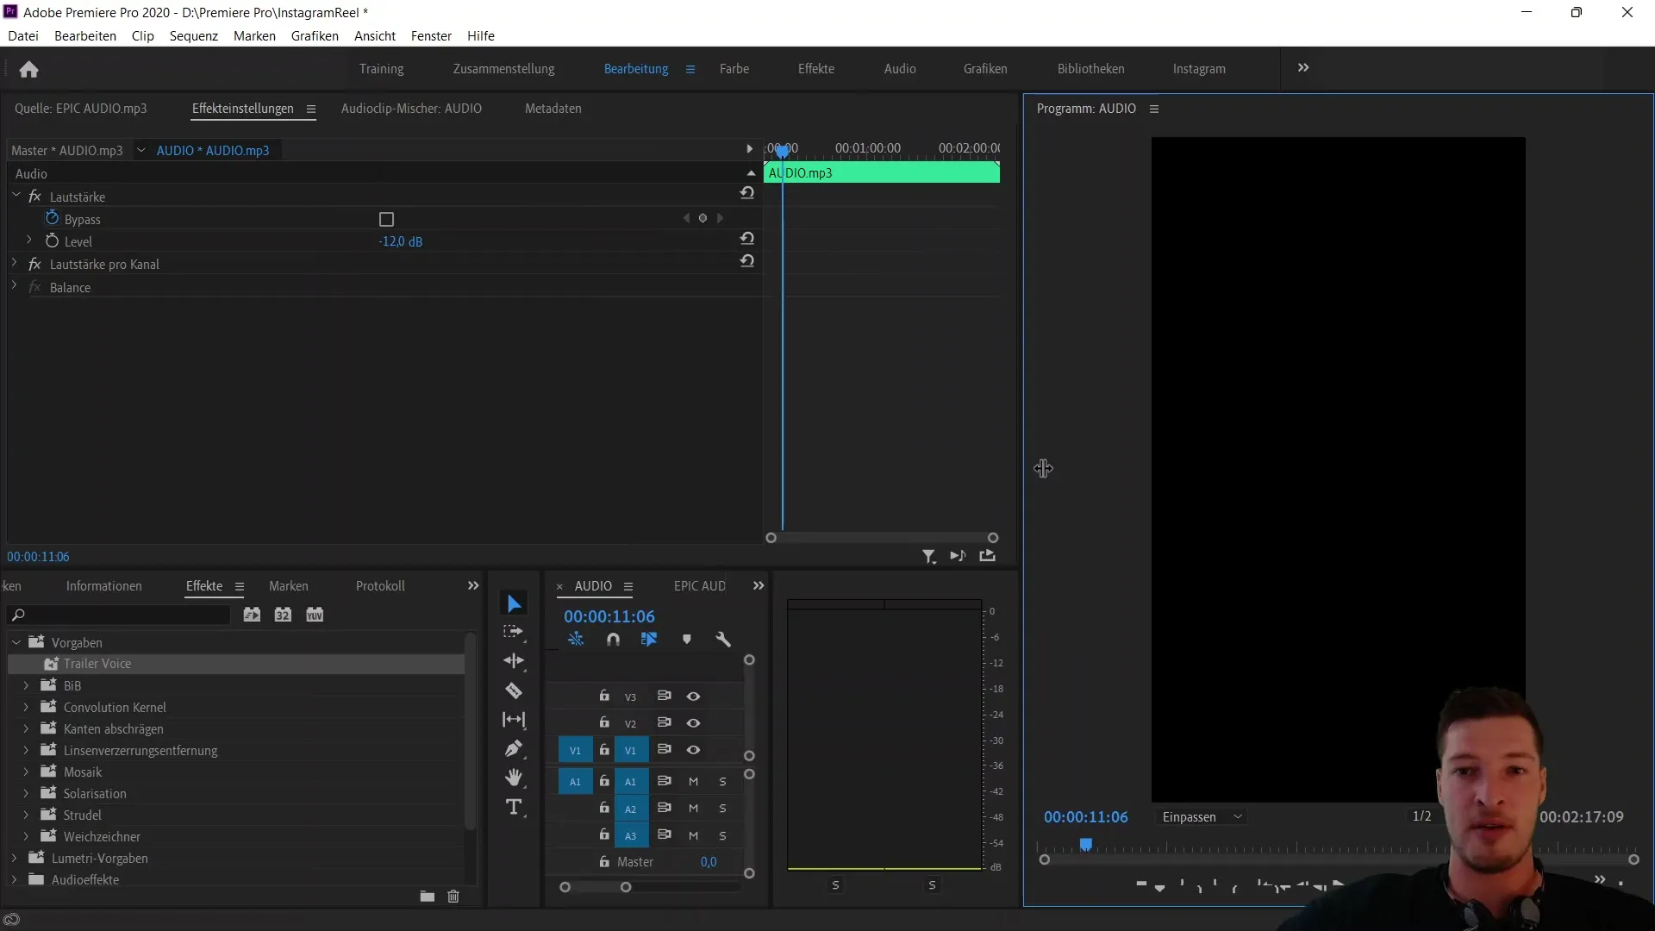Toggle V3 track output eye
The width and height of the screenshot is (1655, 931).
(x=693, y=697)
